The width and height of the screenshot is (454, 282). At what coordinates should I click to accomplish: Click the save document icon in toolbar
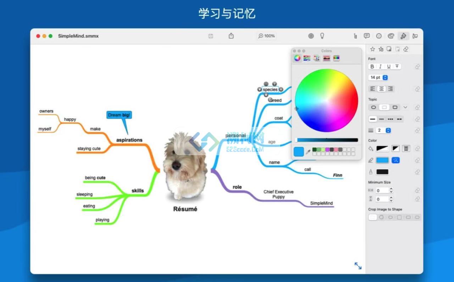point(211,36)
